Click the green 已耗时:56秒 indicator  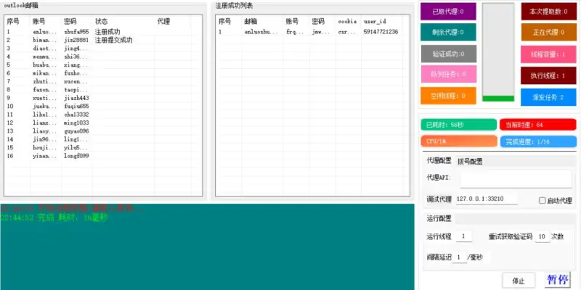[459, 125]
